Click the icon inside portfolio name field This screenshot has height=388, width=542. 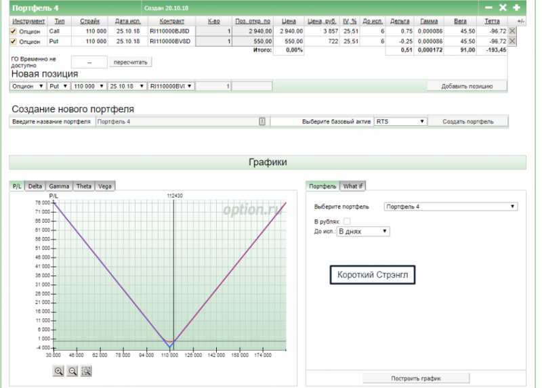click(x=262, y=122)
